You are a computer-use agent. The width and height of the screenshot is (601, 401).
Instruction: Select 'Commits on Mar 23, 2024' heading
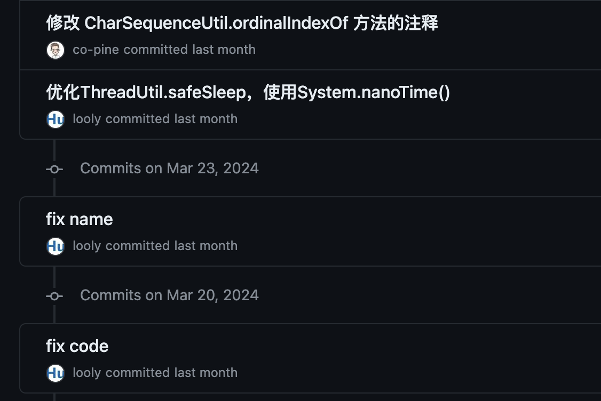click(169, 169)
